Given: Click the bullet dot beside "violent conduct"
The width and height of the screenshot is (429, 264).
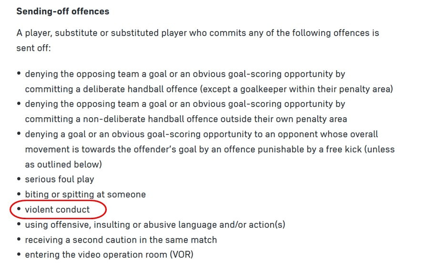Looking at the screenshot, I should click(x=19, y=210).
